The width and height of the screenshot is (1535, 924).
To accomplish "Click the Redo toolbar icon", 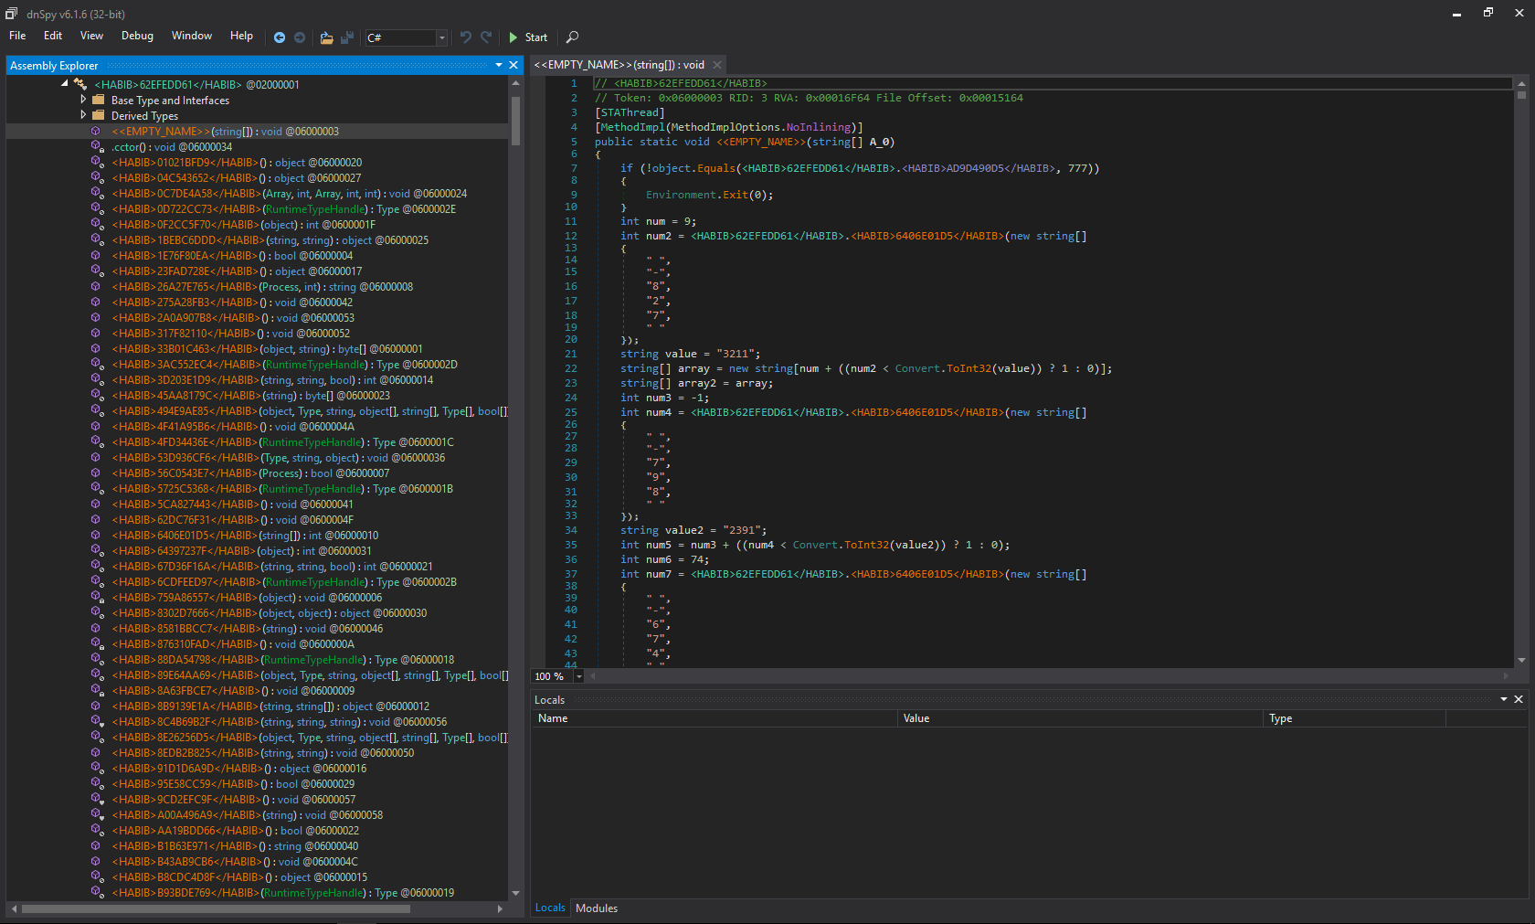I will point(486,37).
